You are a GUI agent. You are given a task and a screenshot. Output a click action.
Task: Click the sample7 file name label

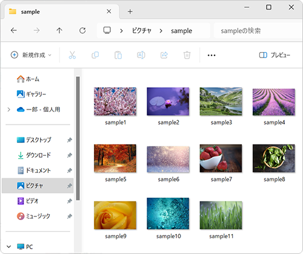click(x=221, y=179)
